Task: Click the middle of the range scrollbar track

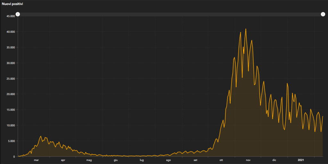Action: (x=170, y=14)
